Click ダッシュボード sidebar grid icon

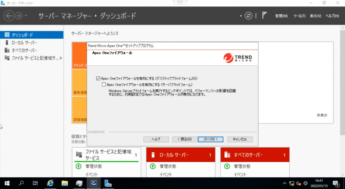pos(7,35)
